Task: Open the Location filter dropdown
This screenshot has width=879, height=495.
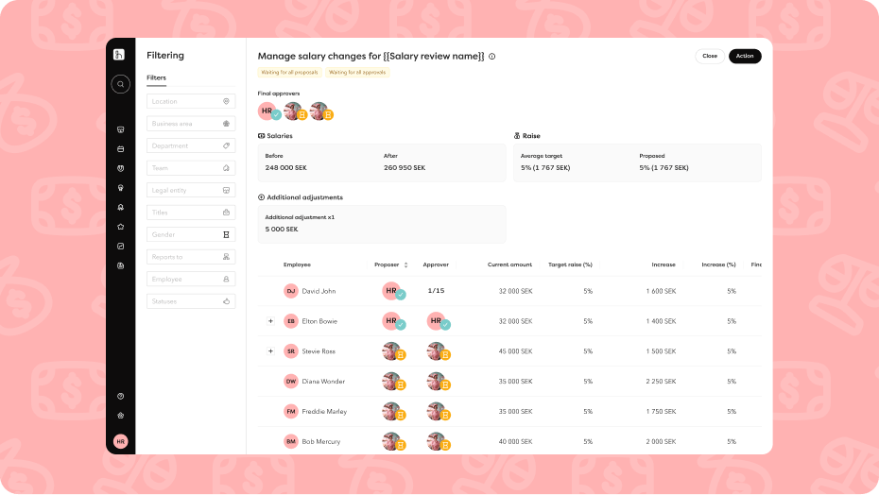Action: point(191,101)
